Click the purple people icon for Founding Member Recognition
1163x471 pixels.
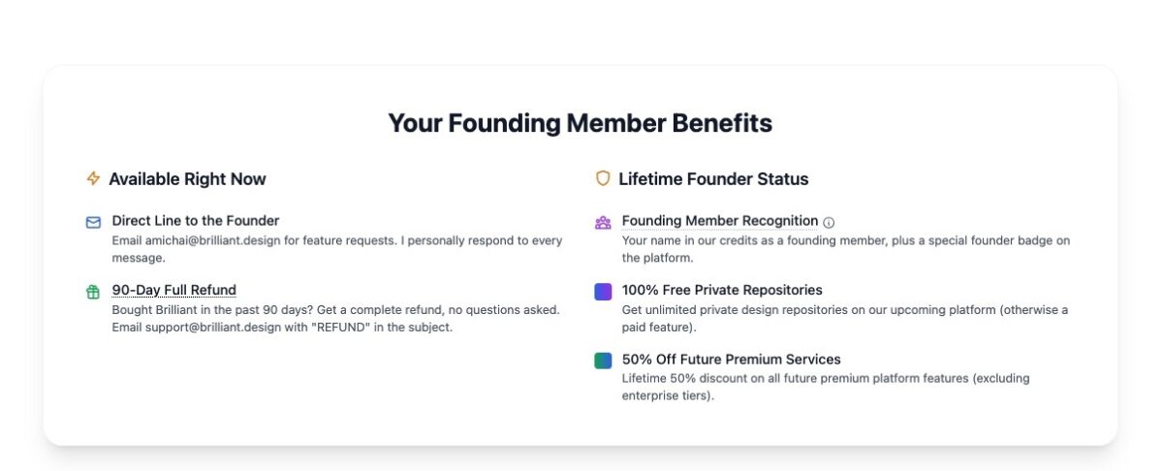tap(603, 222)
